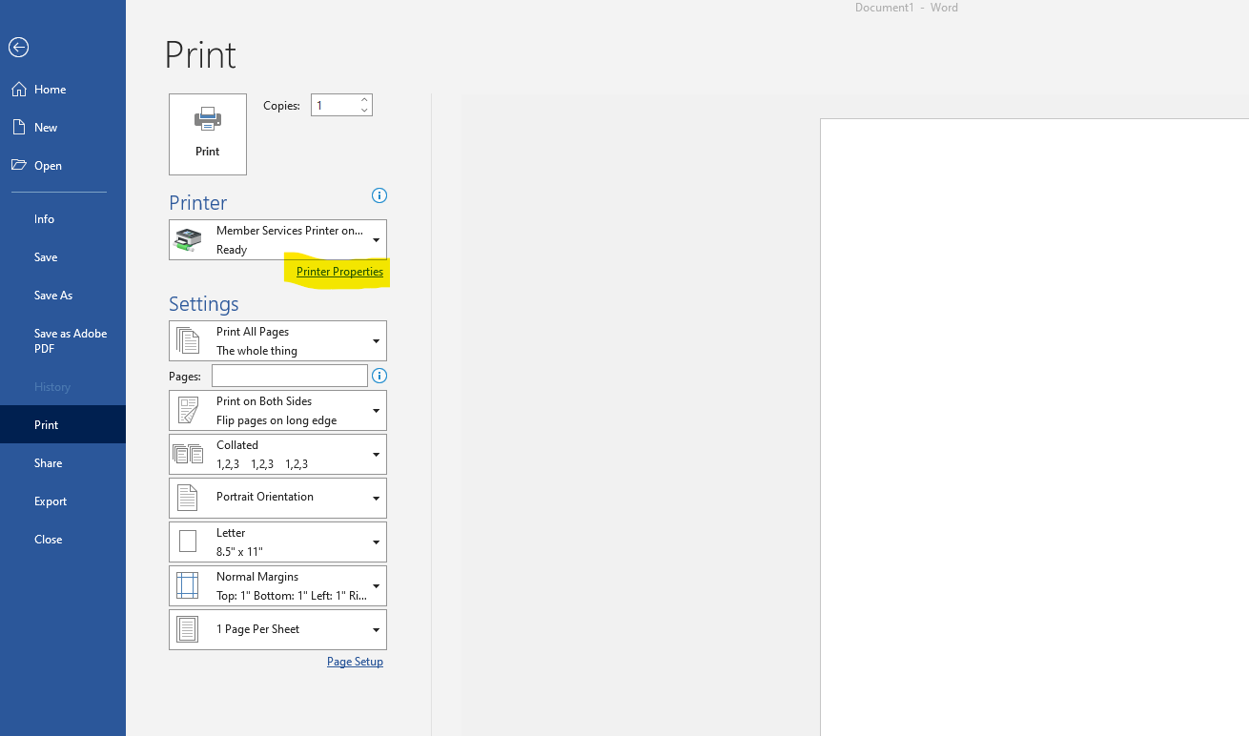Click the printer's 'Ready' status text
1249x736 pixels.
(232, 250)
